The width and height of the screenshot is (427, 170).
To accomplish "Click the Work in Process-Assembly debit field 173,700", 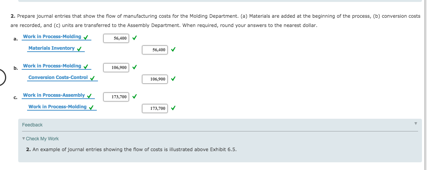I will point(116,97).
